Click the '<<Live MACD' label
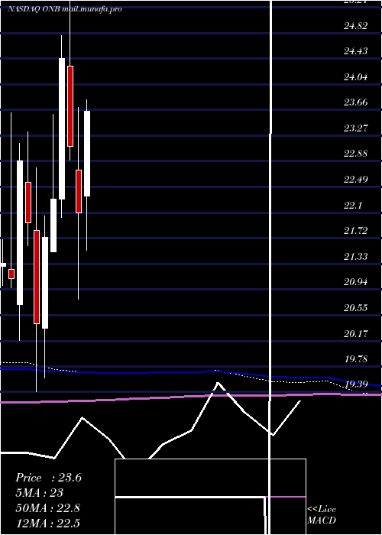The width and height of the screenshot is (382, 535). click(322, 515)
